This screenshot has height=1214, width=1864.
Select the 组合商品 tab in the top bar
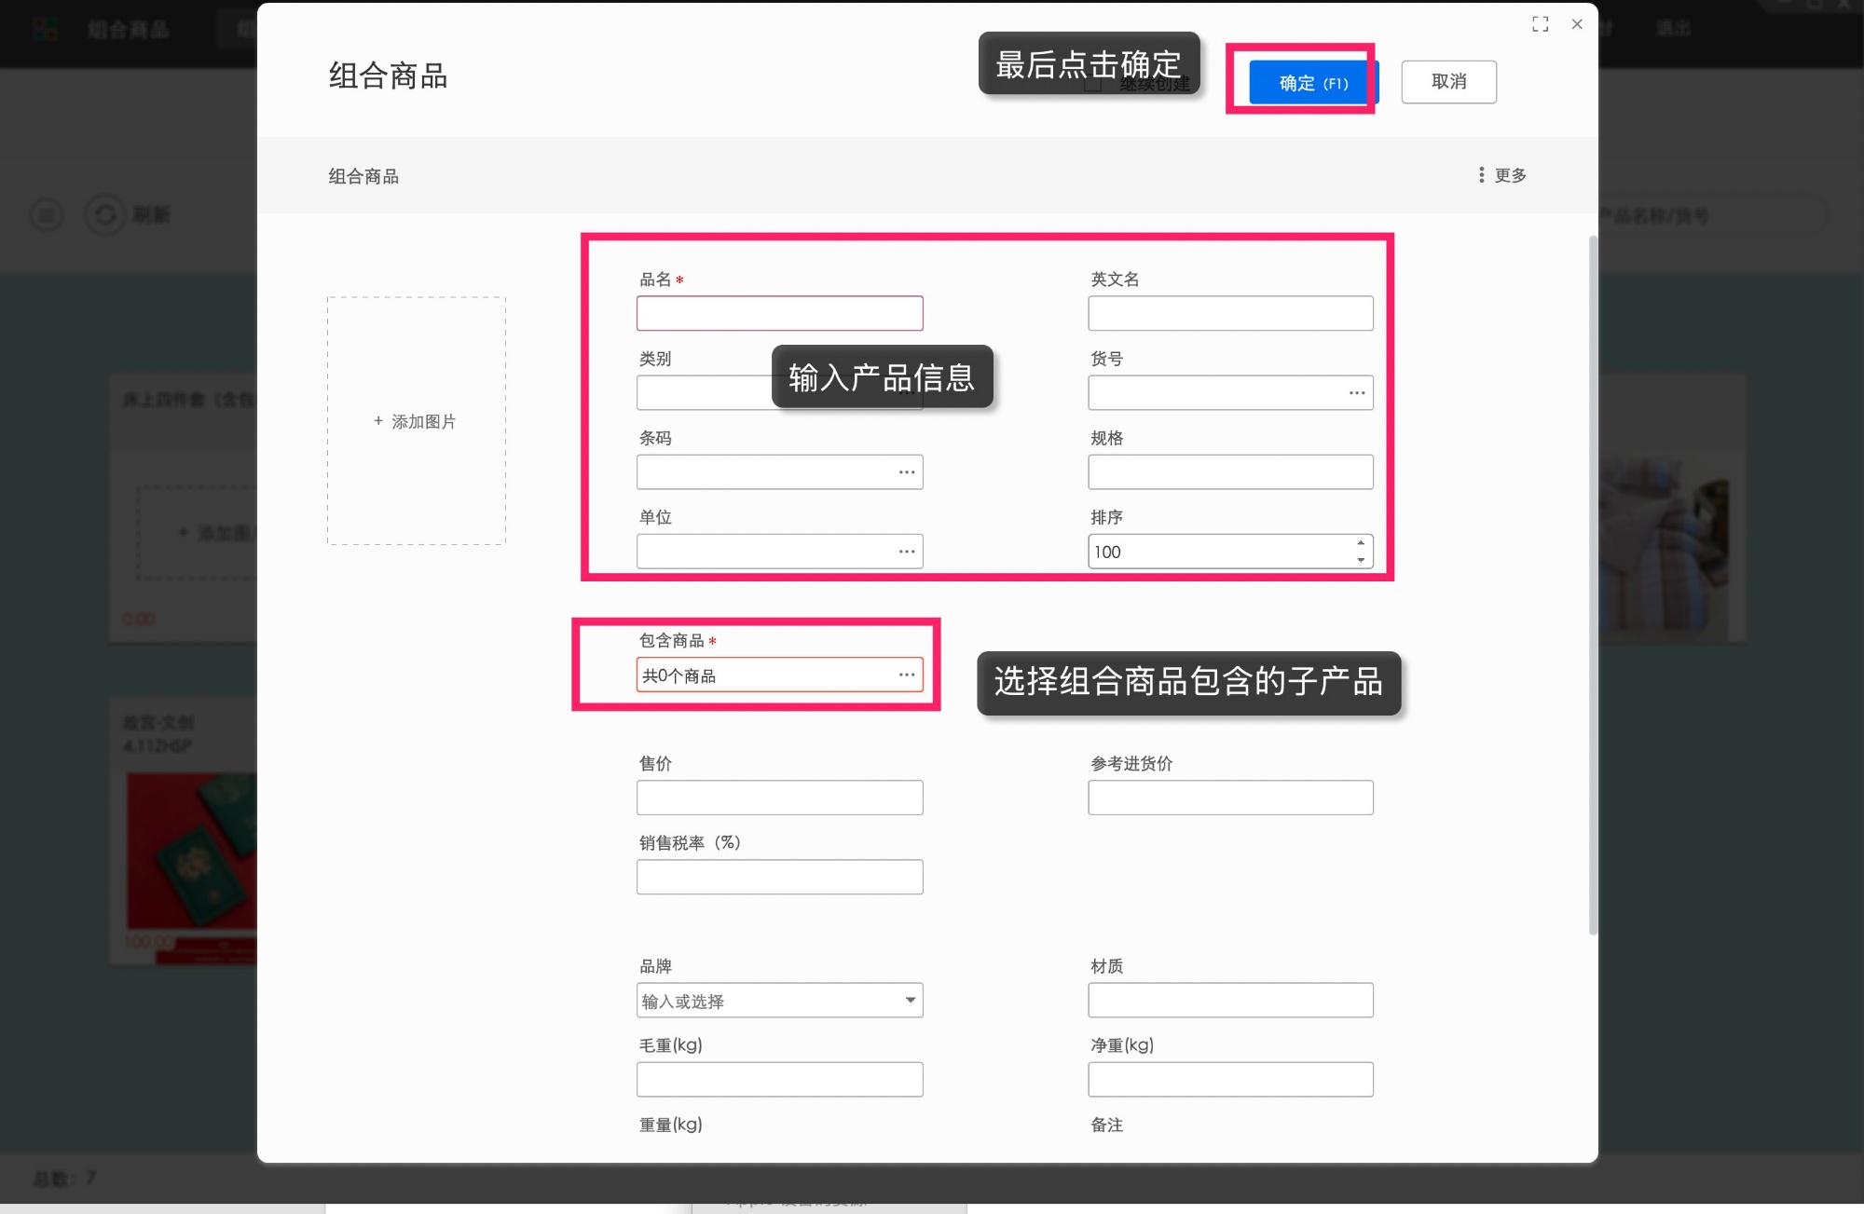tap(128, 29)
